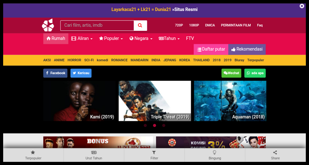Open the Rekomendasi button

[x=247, y=49]
